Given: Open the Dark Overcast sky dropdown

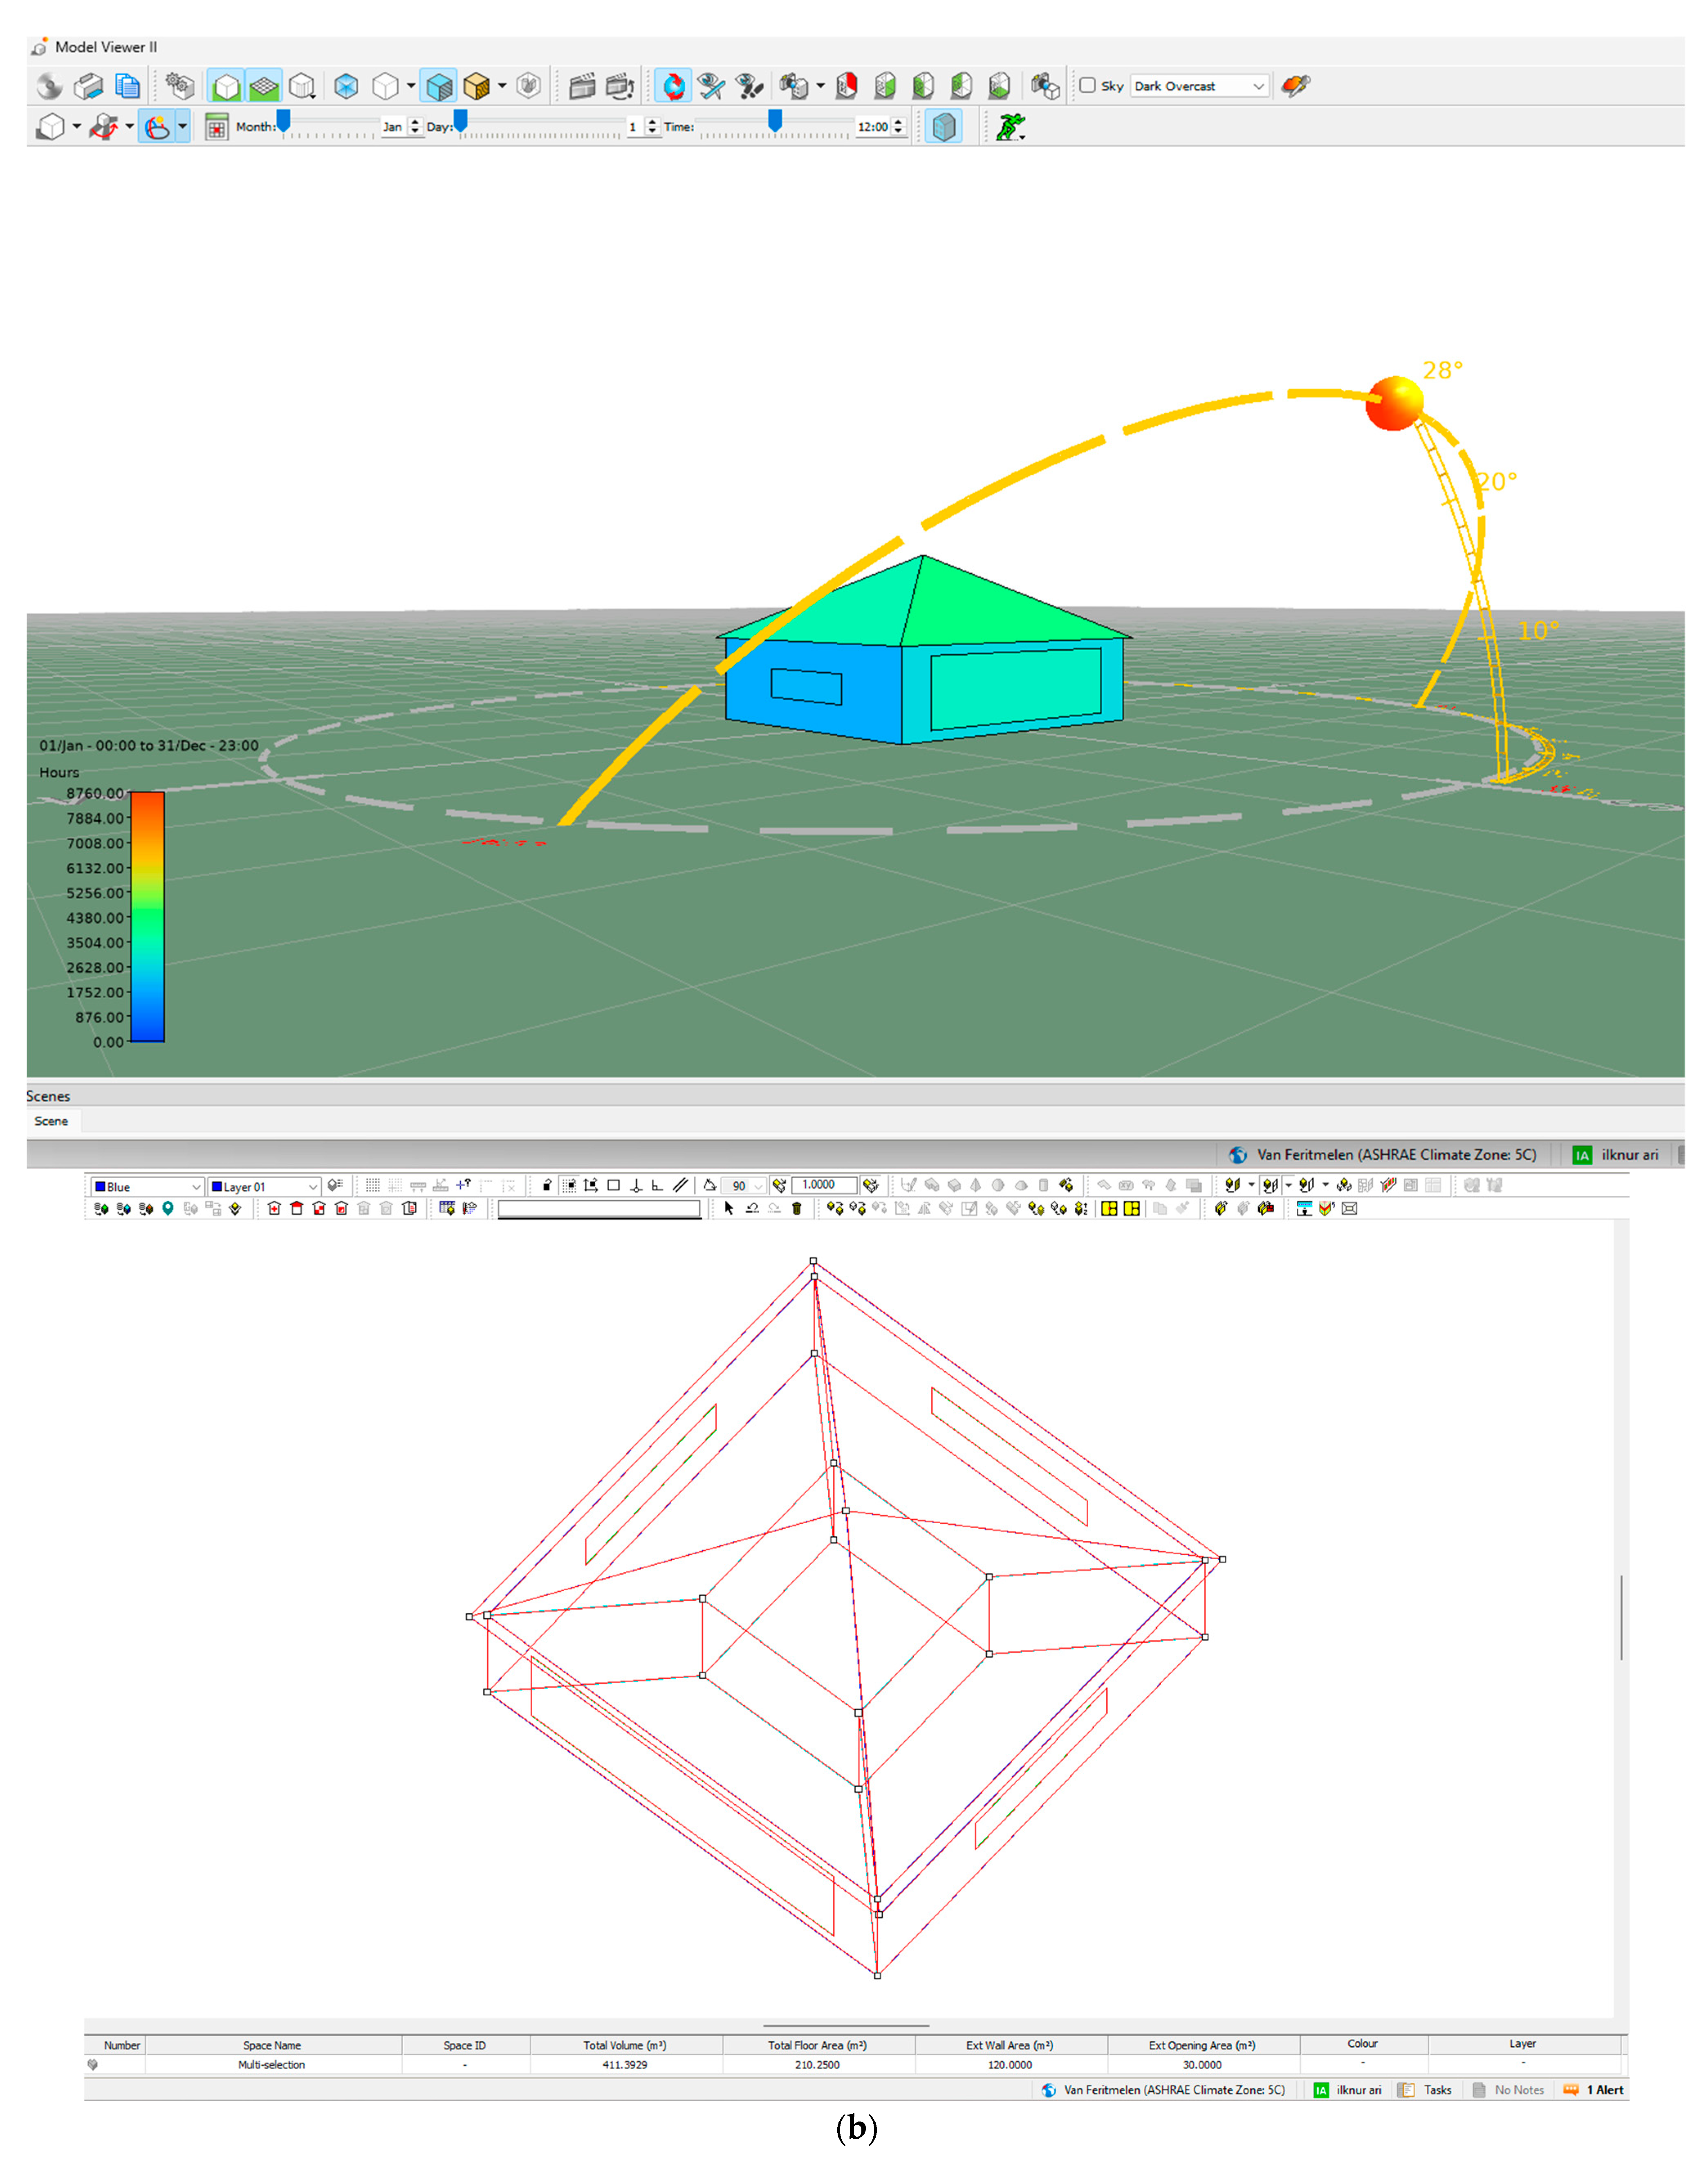Looking at the screenshot, I should pos(1200,86).
